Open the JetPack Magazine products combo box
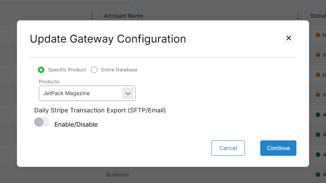 [x=81, y=93]
